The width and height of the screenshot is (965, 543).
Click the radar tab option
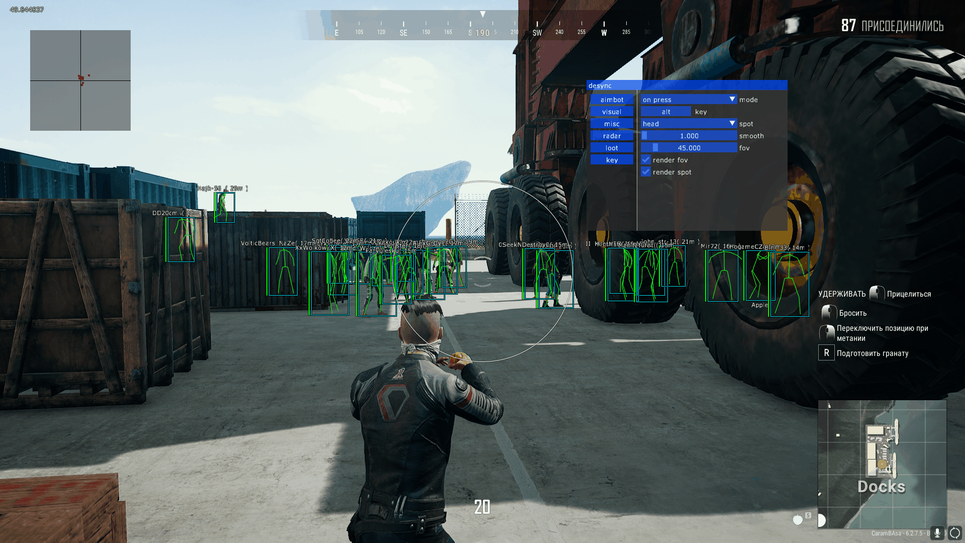(x=611, y=135)
